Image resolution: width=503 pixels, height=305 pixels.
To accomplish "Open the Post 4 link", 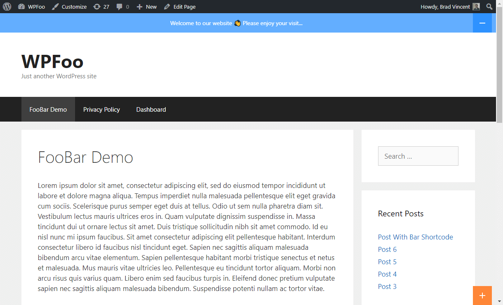I will coord(387,274).
